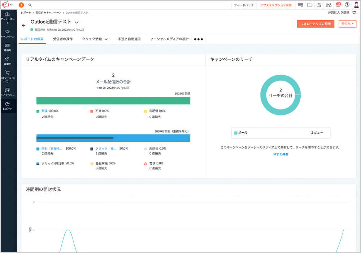The height and width of the screenshot is (253, 361).
Task: Click the 1連絡先 count under クリック
Action: pyautogui.click(x=101, y=154)
